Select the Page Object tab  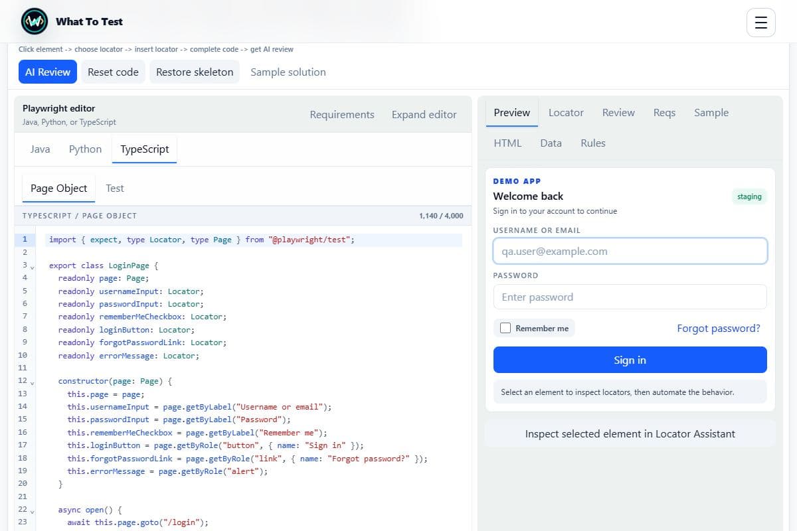coord(59,188)
